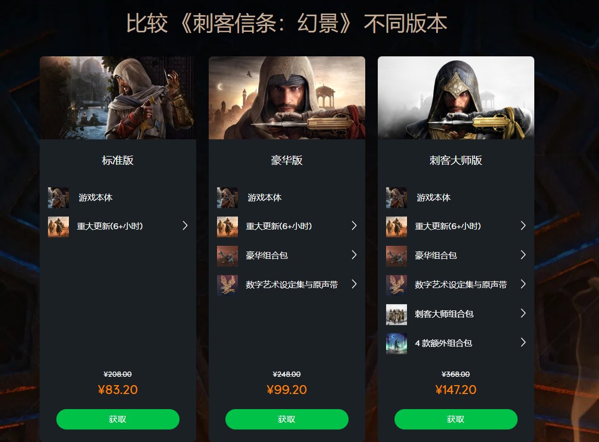Click 获取 button for 标准版
599x442 pixels.
118,419
